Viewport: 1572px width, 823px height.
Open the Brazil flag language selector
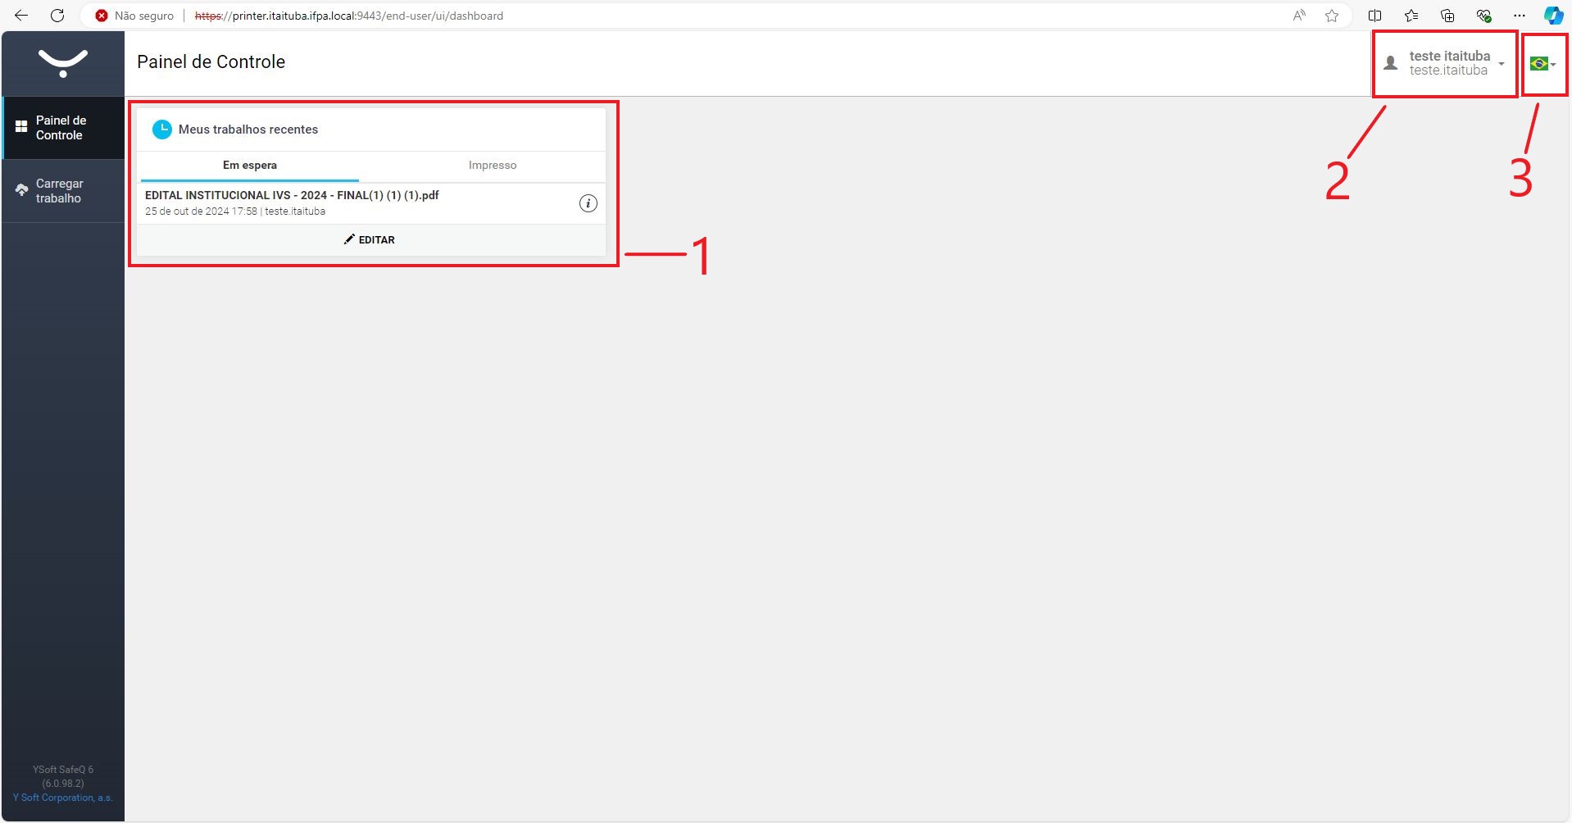point(1543,64)
